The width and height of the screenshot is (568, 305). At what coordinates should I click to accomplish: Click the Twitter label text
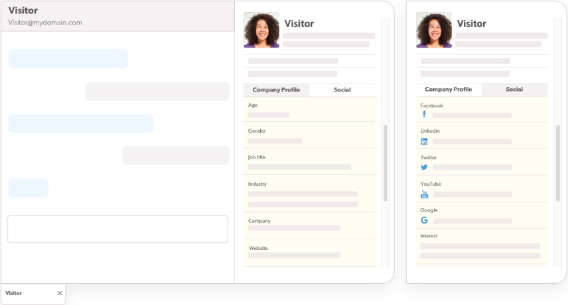[x=429, y=157]
